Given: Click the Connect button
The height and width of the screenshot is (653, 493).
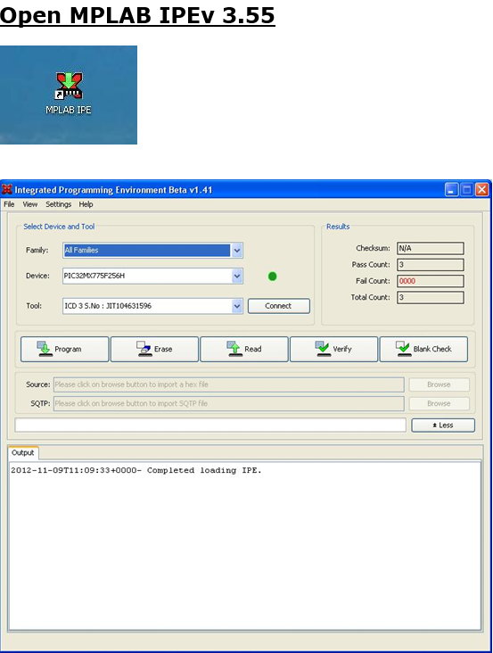Looking at the screenshot, I should pyautogui.click(x=279, y=306).
